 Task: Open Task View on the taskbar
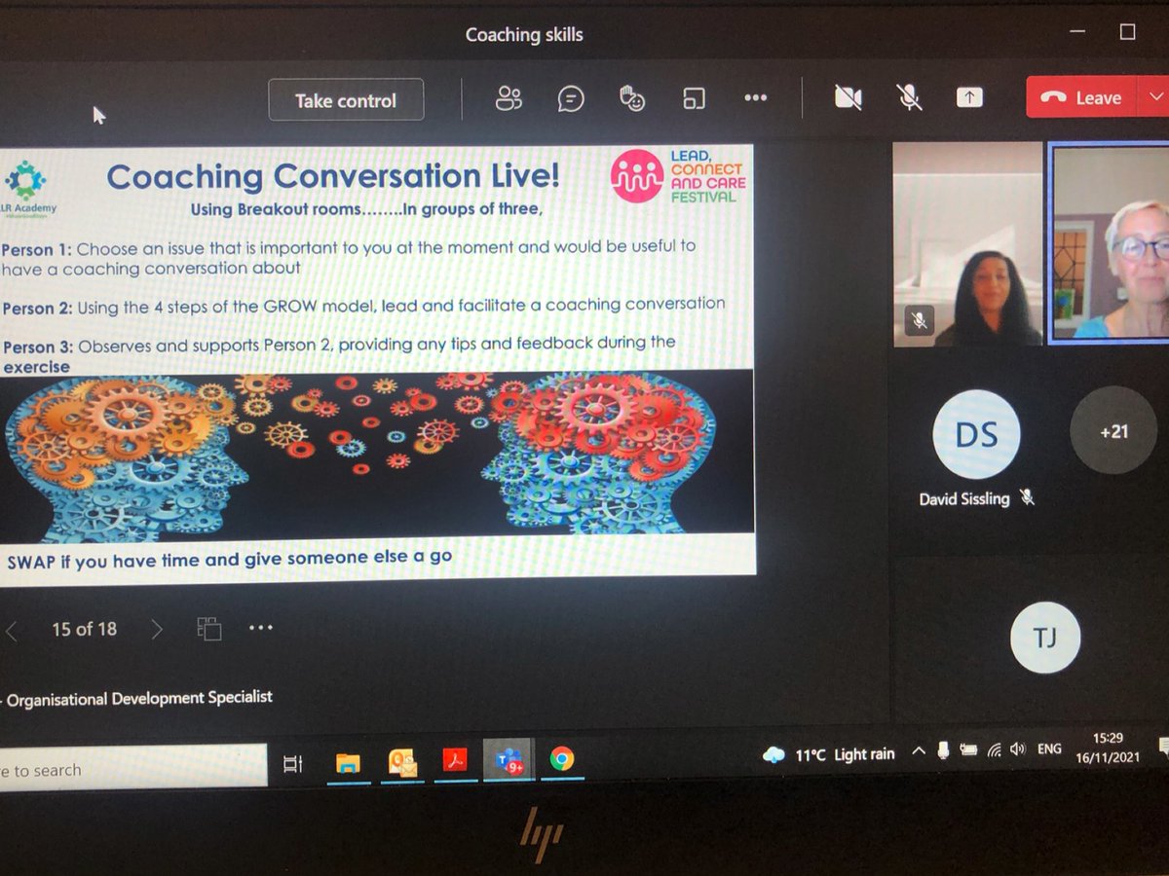coord(293,764)
